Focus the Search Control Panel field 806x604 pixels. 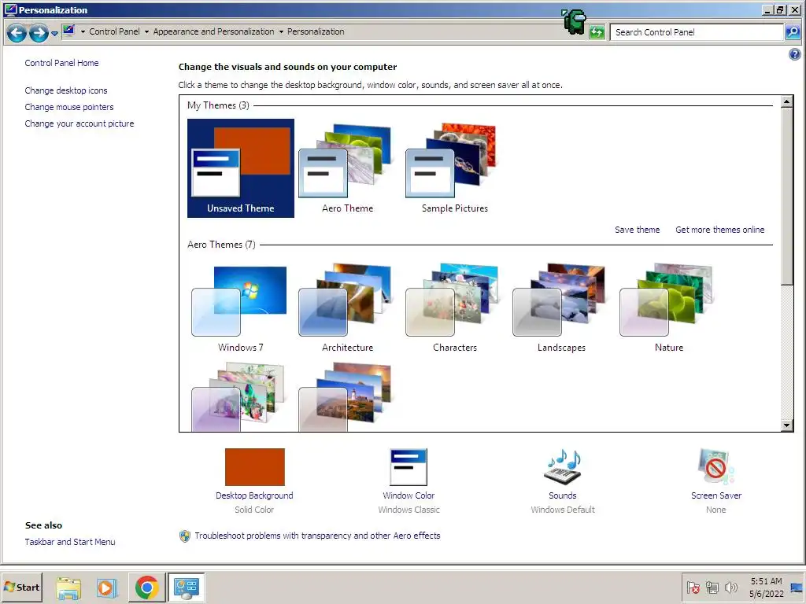(x=697, y=32)
